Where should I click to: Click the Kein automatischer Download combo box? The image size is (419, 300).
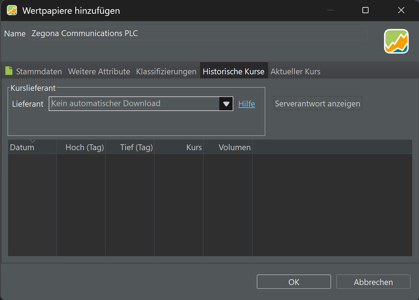141,104
